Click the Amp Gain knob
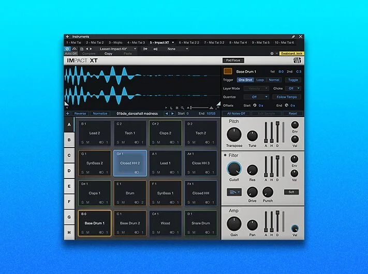Screen dimensions: 368x274 click(234, 224)
